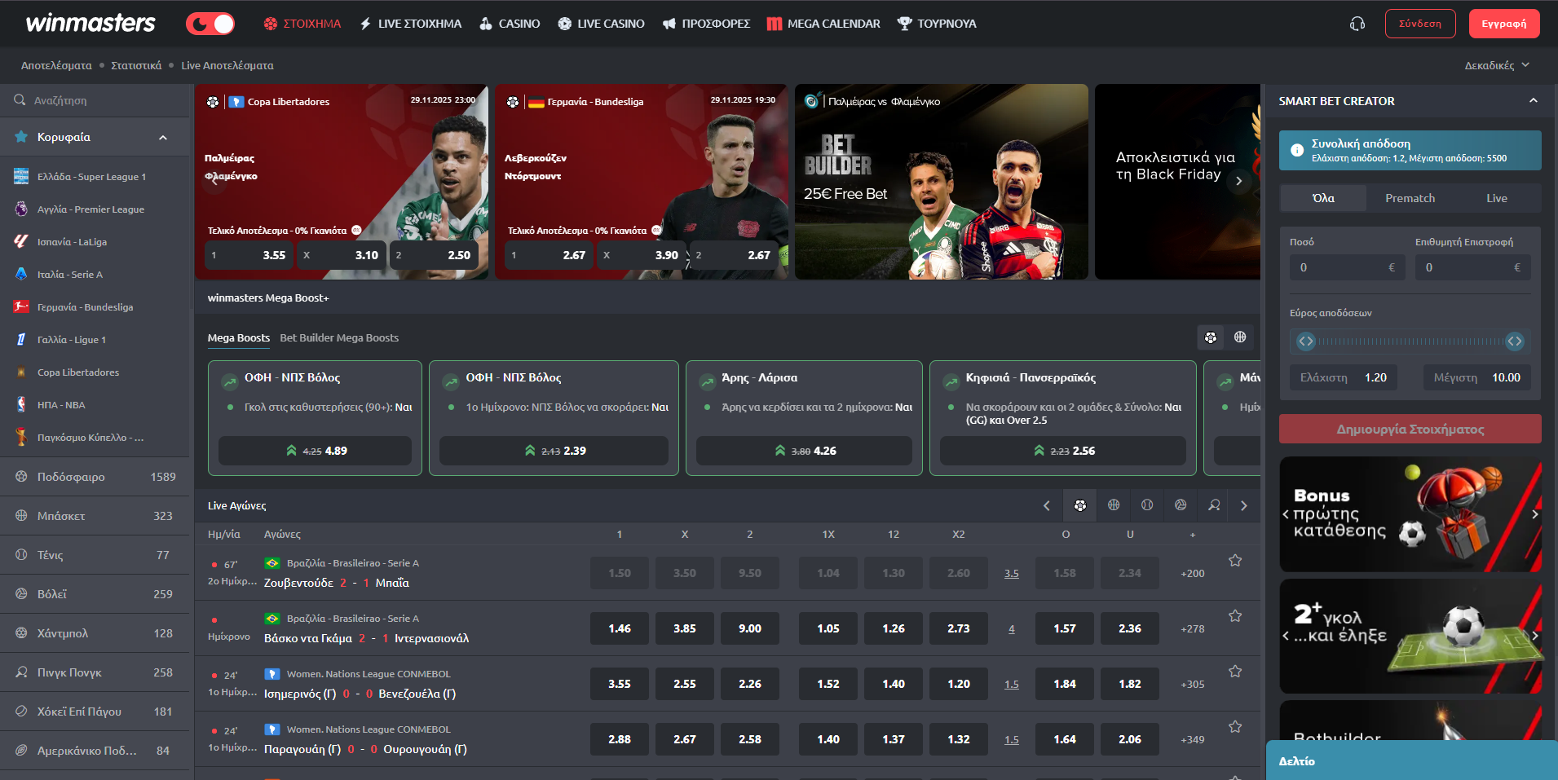Collapse the Κορυφαία sidebar section

pos(163,138)
